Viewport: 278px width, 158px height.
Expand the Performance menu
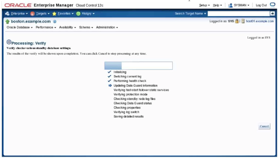coord(46,27)
